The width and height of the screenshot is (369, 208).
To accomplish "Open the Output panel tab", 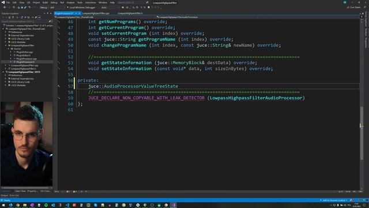I will pyautogui.click(x=4, y=195).
